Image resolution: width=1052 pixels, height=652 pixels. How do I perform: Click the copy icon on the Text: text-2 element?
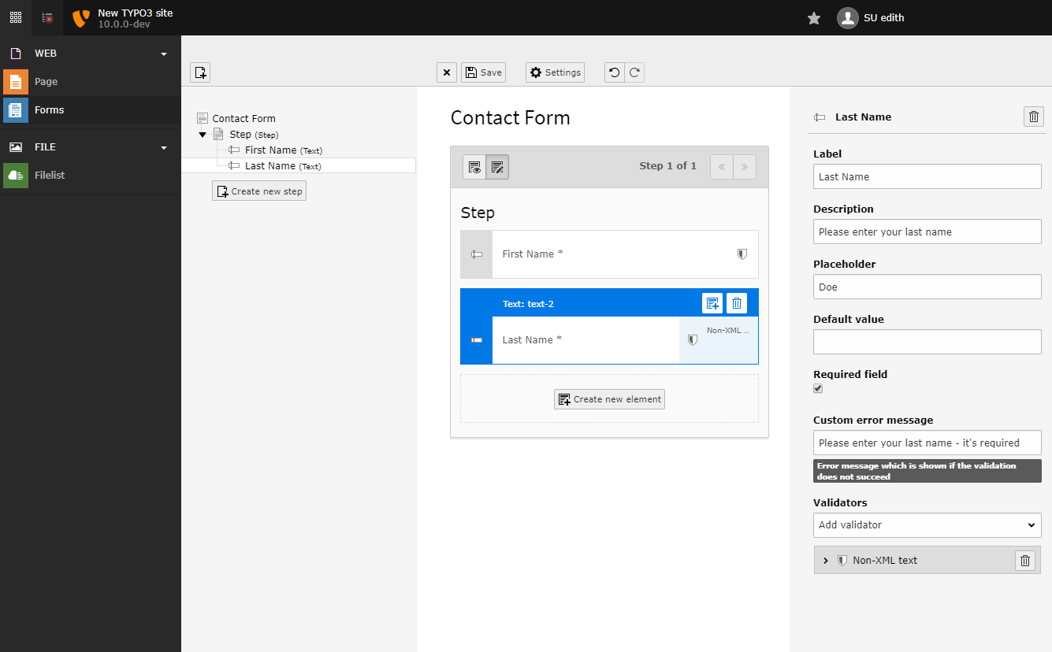coord(712,303)
